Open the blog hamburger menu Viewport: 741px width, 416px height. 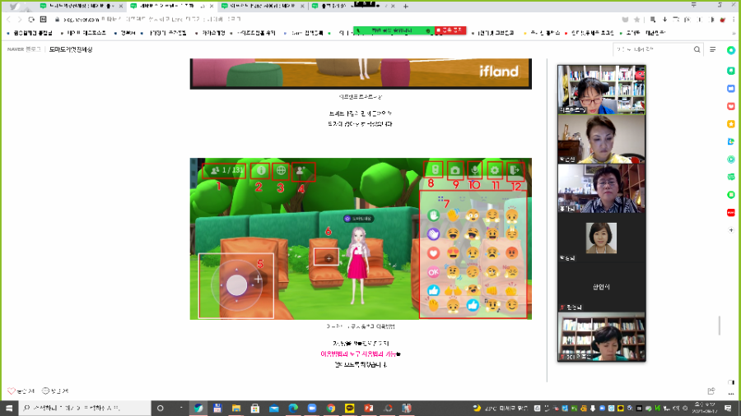[713, 49]
